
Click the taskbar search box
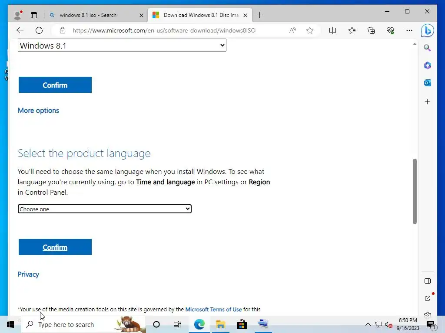84,324
